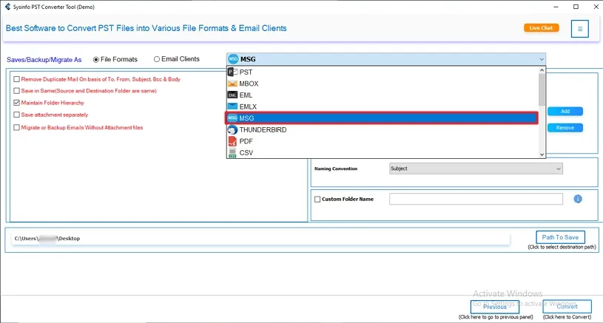Click the PDF document icon
This screenshot has height=323, width=603.
(x=232, y=141)
